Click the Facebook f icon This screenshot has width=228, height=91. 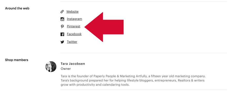[x=62, y=34]
